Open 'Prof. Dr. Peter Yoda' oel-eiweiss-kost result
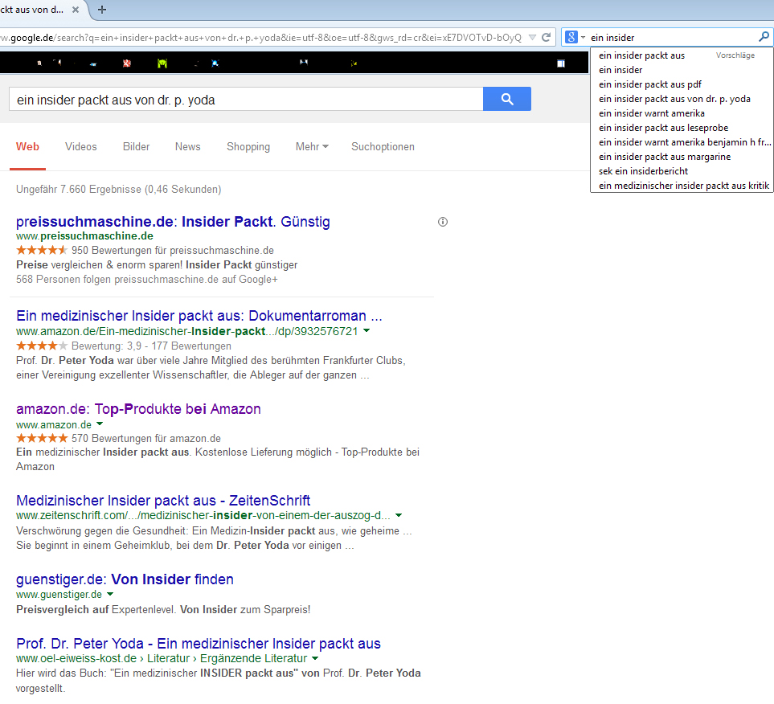Image resolution: width=774 pixels, height=704 pixels. tap(199, 643)
